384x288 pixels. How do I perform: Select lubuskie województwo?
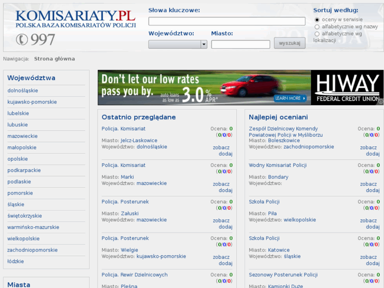pos(17,125)
